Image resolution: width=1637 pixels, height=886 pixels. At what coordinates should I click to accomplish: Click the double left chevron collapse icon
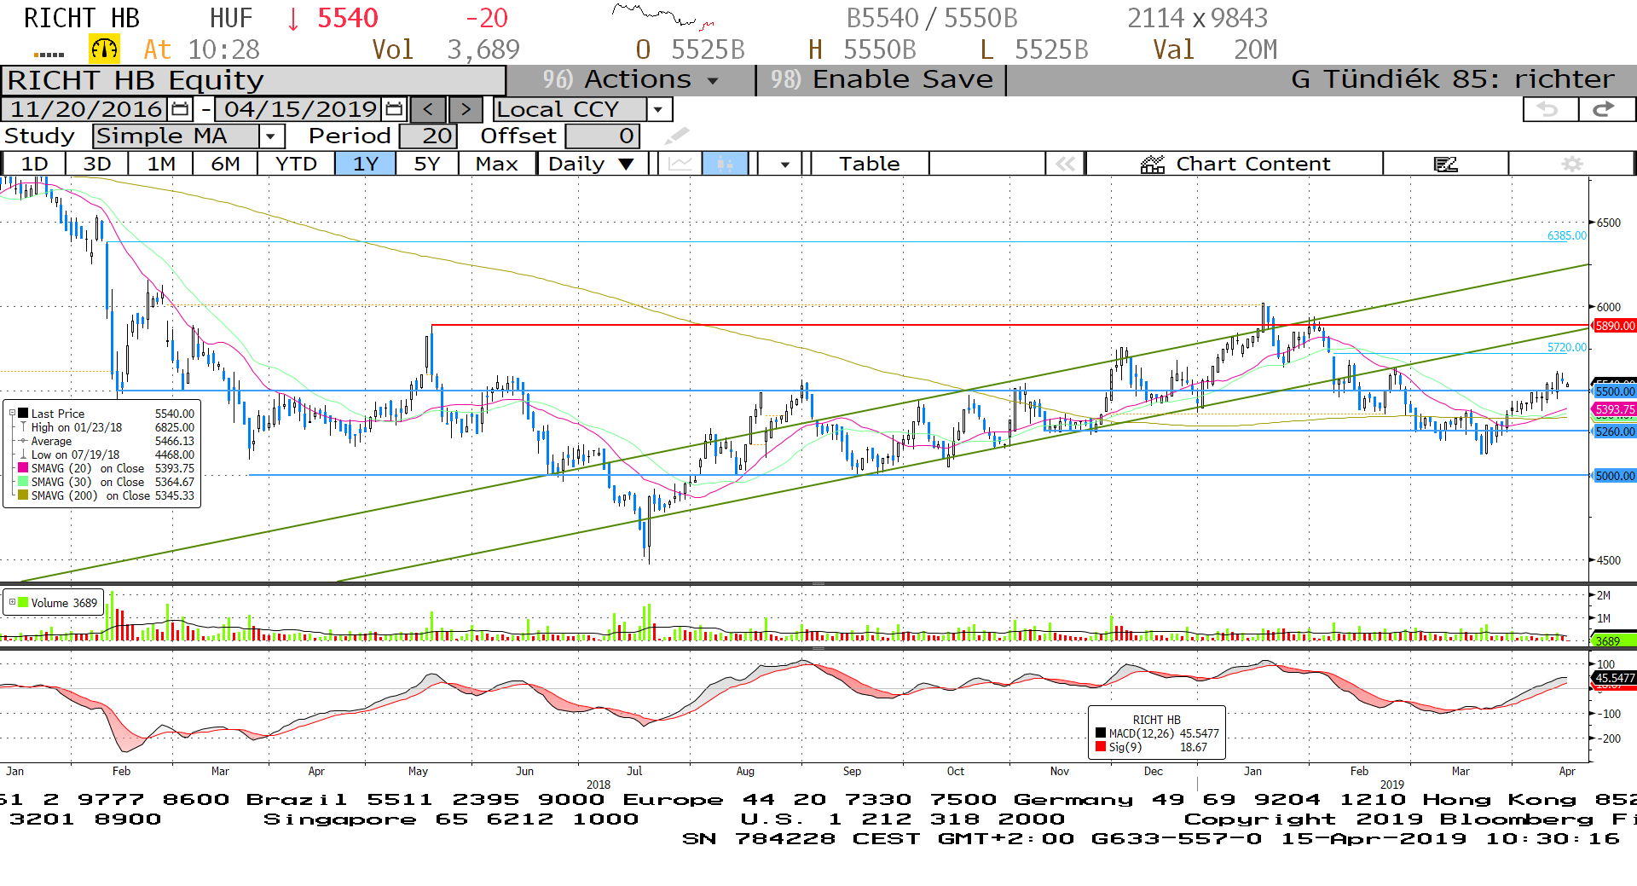(1066, 164)
